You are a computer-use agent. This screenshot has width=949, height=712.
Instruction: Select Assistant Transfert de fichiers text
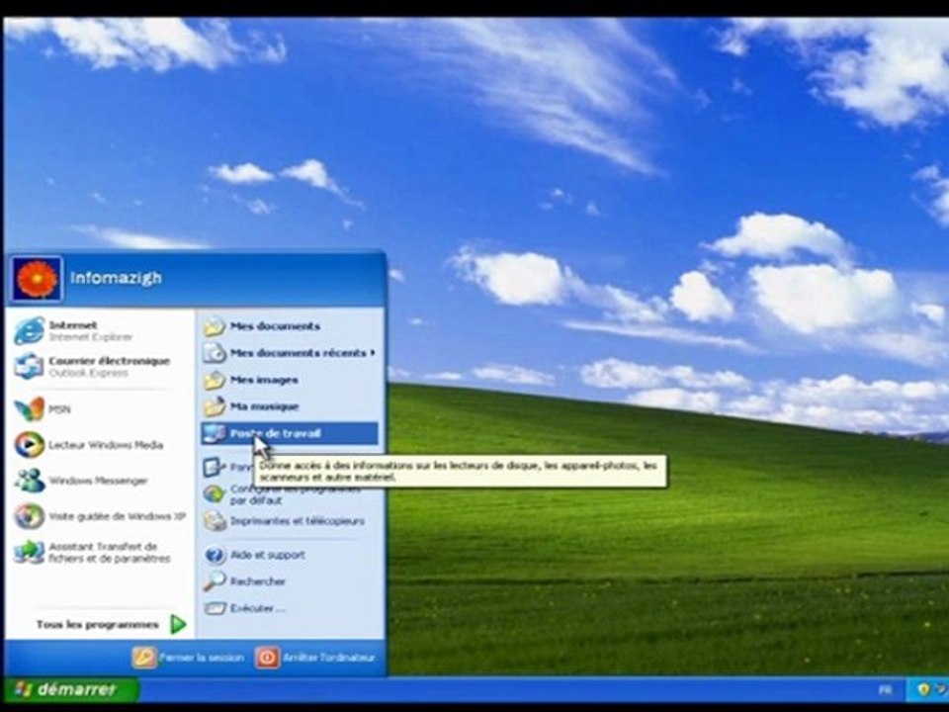110,552
